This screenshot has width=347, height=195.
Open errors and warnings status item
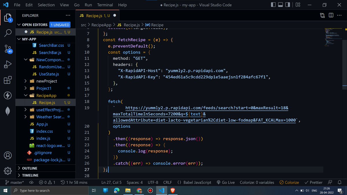pyautogui.click(x=47, y=182)
